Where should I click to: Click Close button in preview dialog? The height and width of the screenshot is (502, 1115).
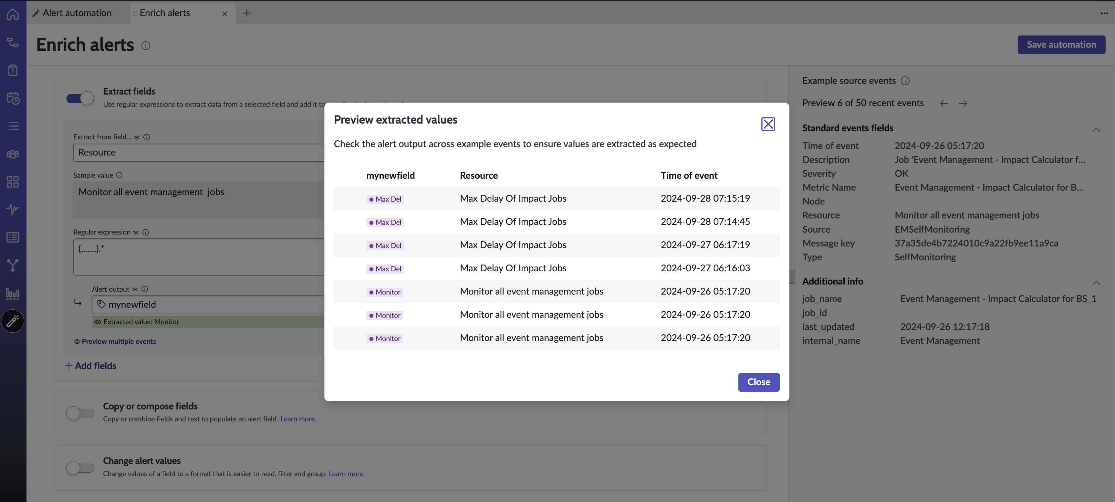pos(759,382)
